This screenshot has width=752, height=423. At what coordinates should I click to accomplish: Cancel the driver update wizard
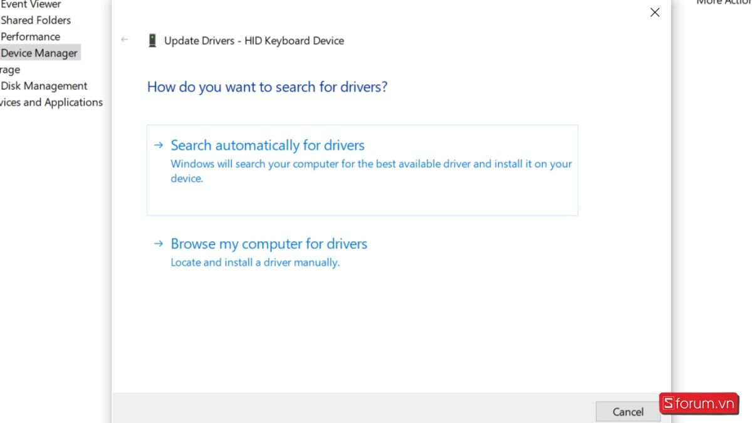point(627,412)
